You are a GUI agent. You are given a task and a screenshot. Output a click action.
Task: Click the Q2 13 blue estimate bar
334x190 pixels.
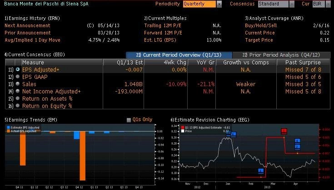(107, 132)
